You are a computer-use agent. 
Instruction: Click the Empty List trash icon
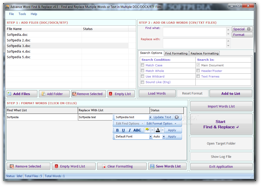(111, 94)
